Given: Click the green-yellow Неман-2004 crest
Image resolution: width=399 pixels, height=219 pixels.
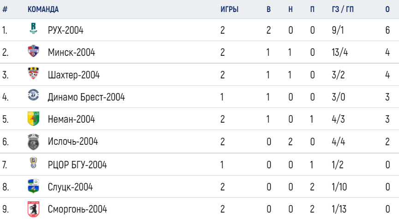Looking at the screenshot, I should tap(33, 118).
